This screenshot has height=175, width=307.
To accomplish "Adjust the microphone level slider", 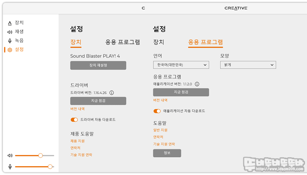I will 34,166.
